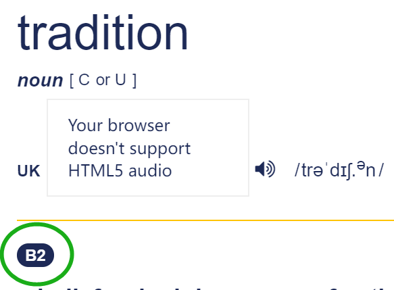Click the orange divider line
The image size is (394, 290).
[x=205, y=220]
